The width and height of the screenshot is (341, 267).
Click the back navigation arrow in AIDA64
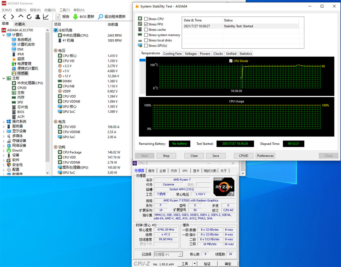(4, 17)
